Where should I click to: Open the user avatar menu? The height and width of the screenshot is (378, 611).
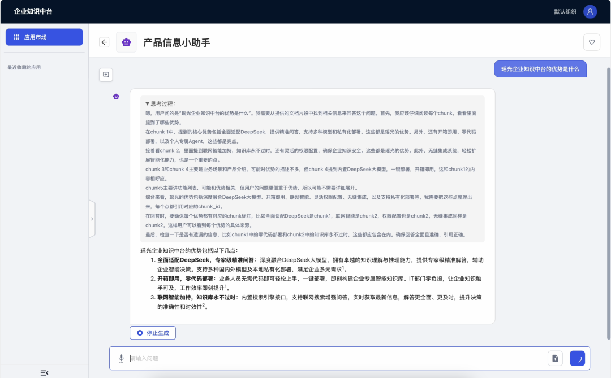click(x=590, y=12)
